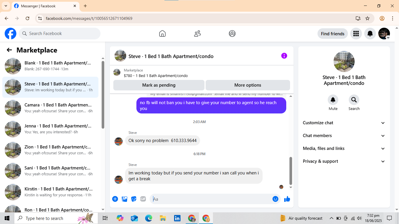399x224 pixels.
Task: Open the Air quality forecast widget
Action: 301,218
